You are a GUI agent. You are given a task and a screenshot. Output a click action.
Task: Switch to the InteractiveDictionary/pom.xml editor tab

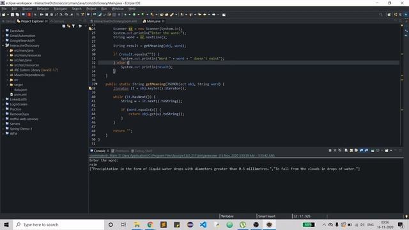(x=114, y=21)
